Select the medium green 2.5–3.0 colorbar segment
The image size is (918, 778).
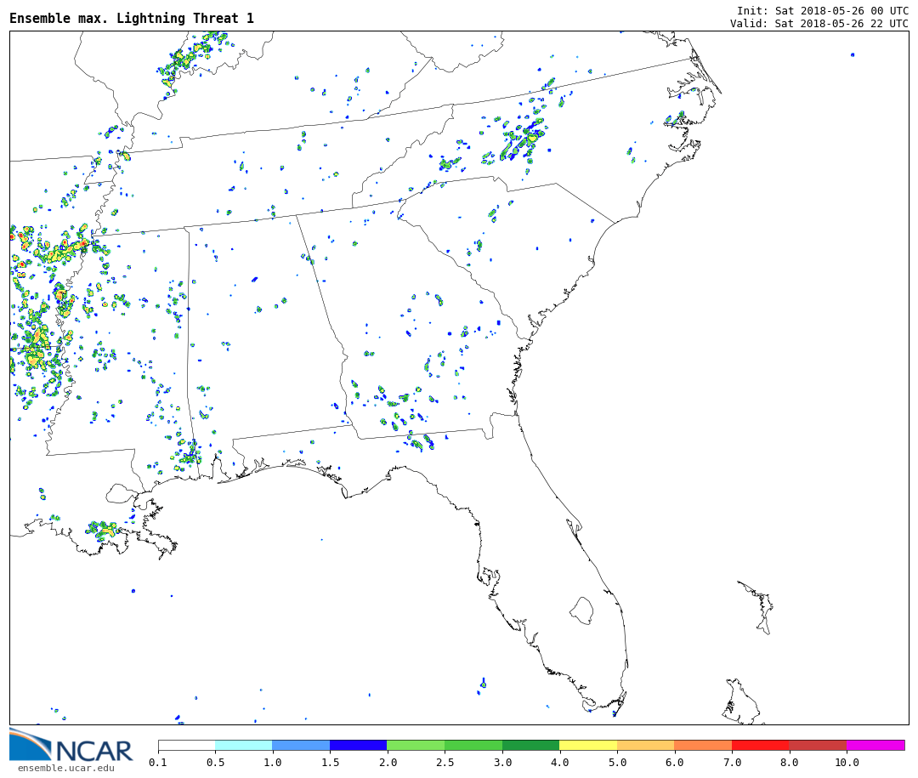(x=473, y=745)
